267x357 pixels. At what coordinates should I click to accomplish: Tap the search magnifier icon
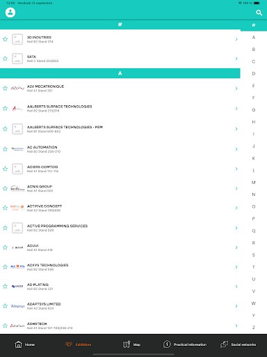(259, 13)
